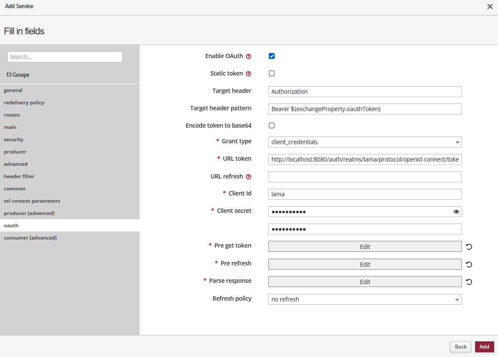Check Encode token to base64

coord(271,125)
